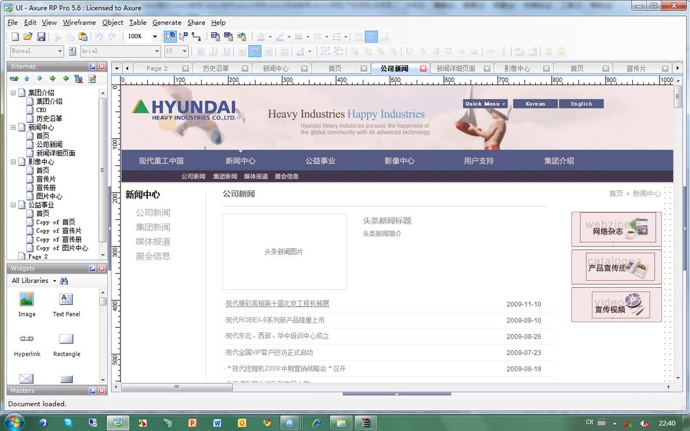690x431 pixels.
Task: Select the Hyperlink widget
Action: coord(27,344)
